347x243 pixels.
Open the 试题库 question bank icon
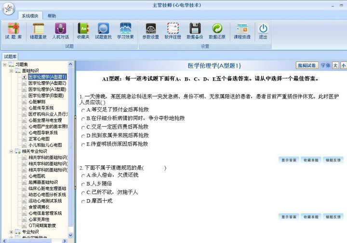point(13,31)
